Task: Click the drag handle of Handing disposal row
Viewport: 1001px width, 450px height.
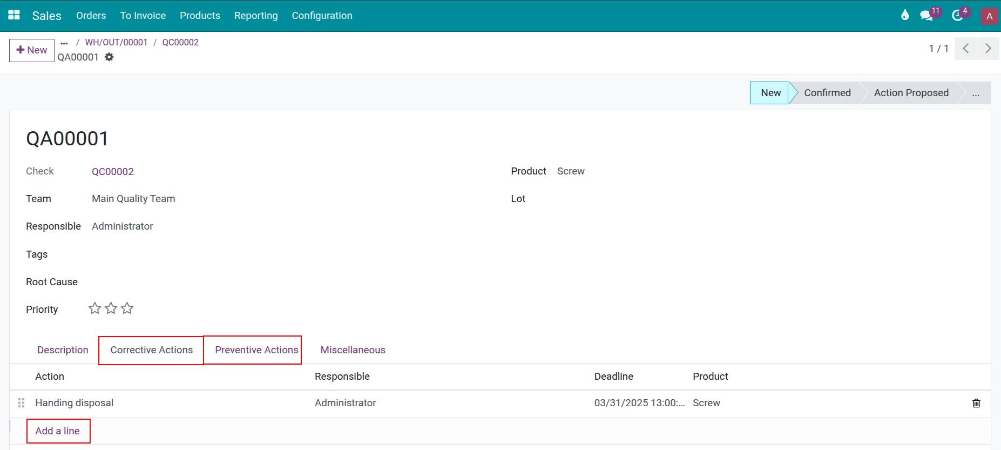Action: pyautogui.click(x=22, y=403)
